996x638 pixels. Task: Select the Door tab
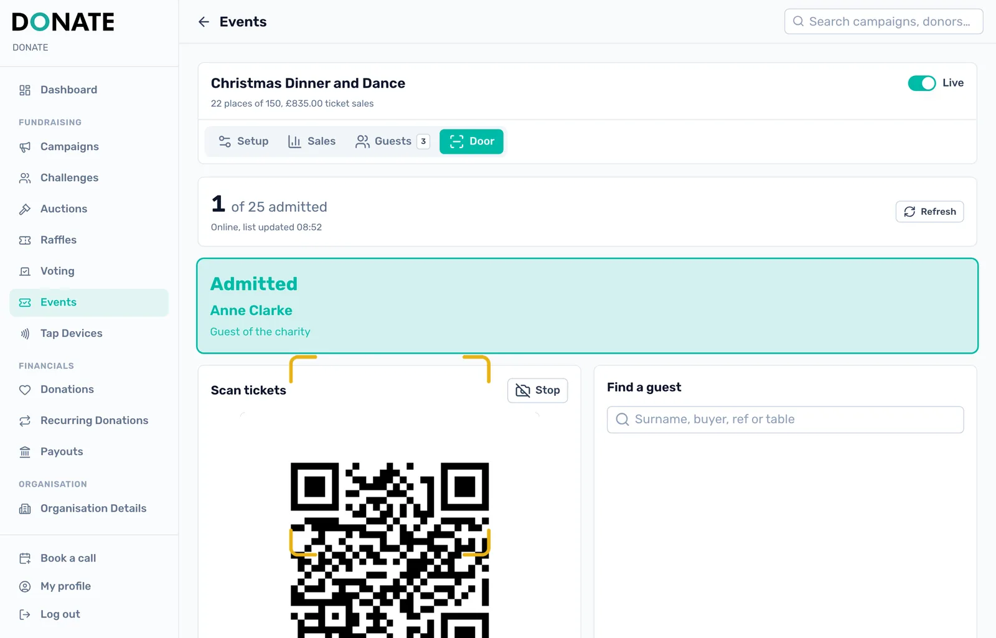(x=471, y=141)
